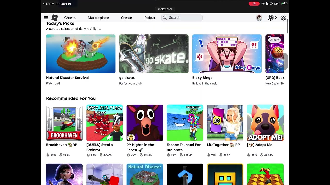Click LifeTogether 58.6K players icon
This screenshot has width=330, height=185.
[221, 155]
